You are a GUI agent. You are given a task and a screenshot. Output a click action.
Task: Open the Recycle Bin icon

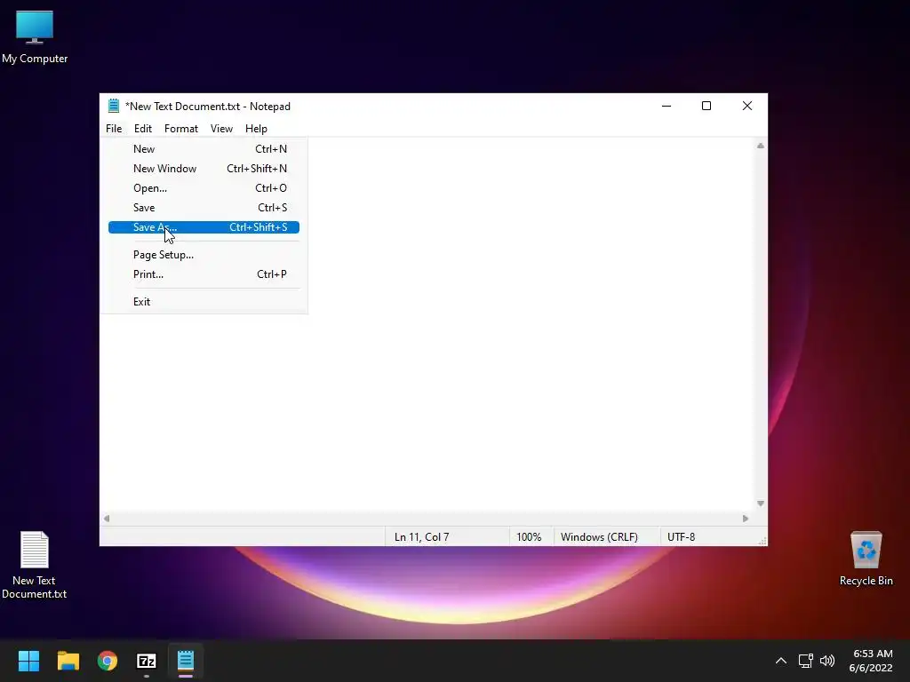click(x=866, y=559)
